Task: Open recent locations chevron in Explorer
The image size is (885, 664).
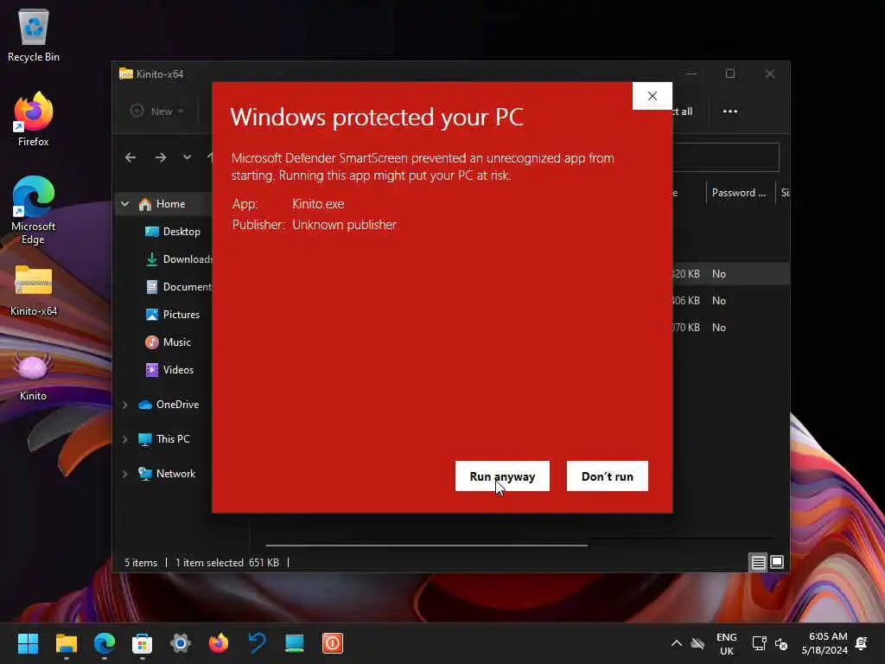Action: (187, 157)
